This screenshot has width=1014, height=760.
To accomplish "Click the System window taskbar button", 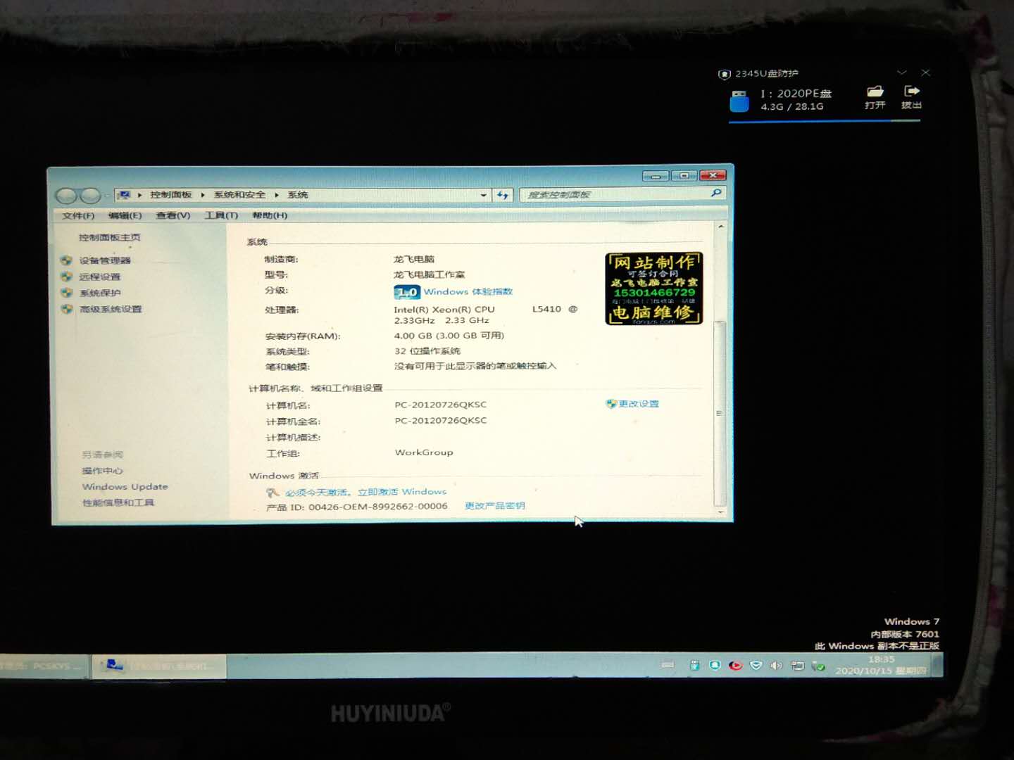I will coord(159,666).
